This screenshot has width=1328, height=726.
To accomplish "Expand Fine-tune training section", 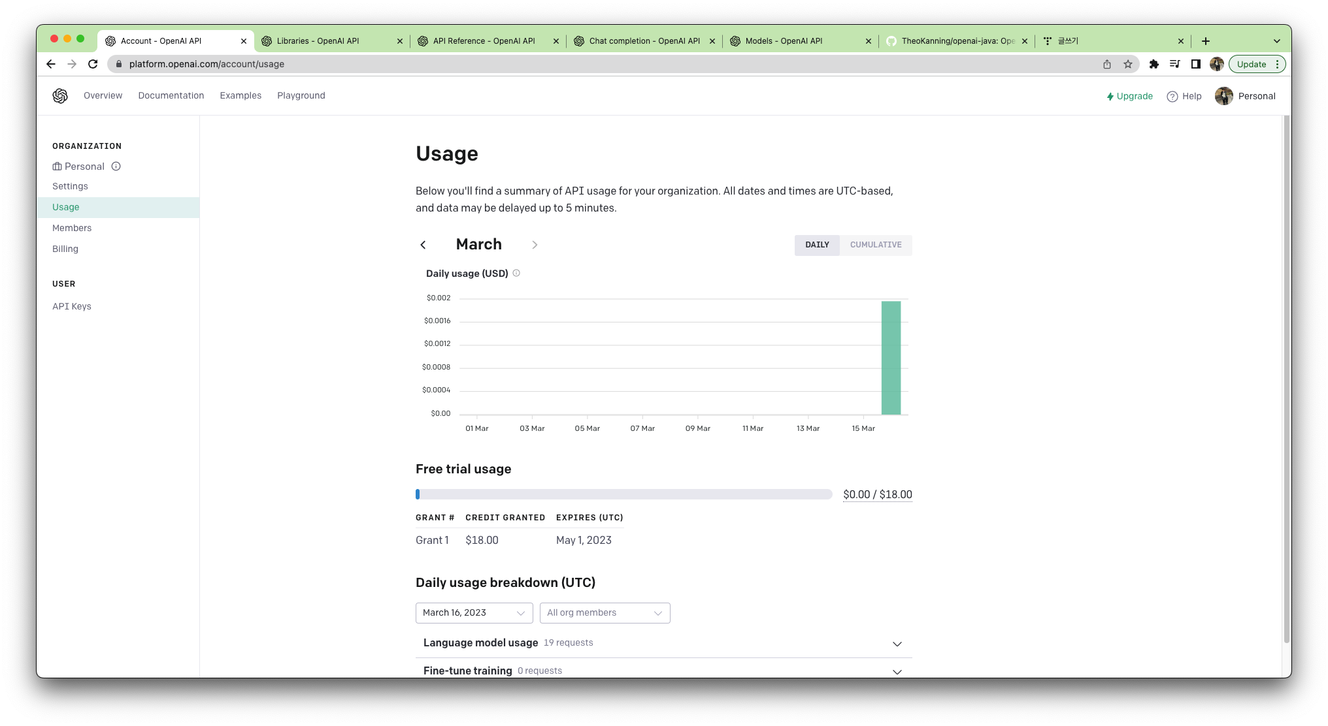I will click(x=897, y=671).
